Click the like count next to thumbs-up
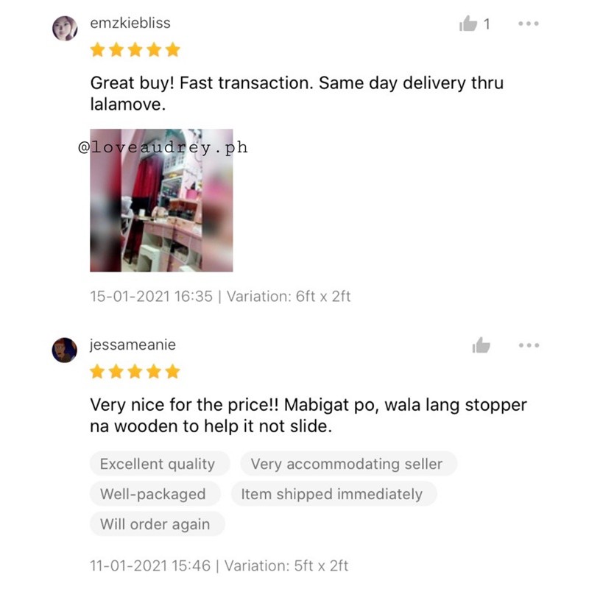 pyautogui.click(x=487, y=24)
